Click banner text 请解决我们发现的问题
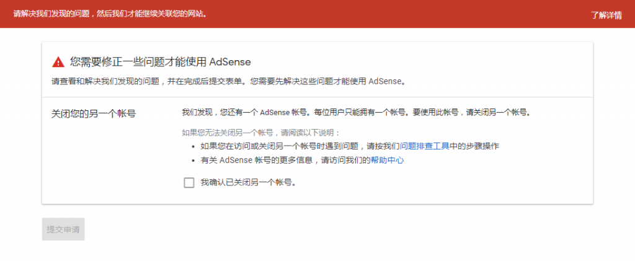Viewport: 635px width, 261px height. point(53,14)
